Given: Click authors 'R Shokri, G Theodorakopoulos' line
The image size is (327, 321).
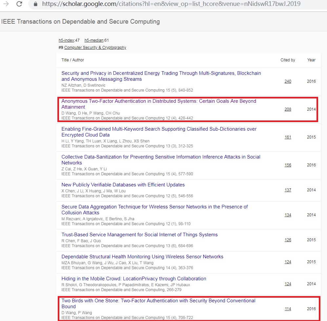Looking at the screenshot, I should [x=126, y=285].
